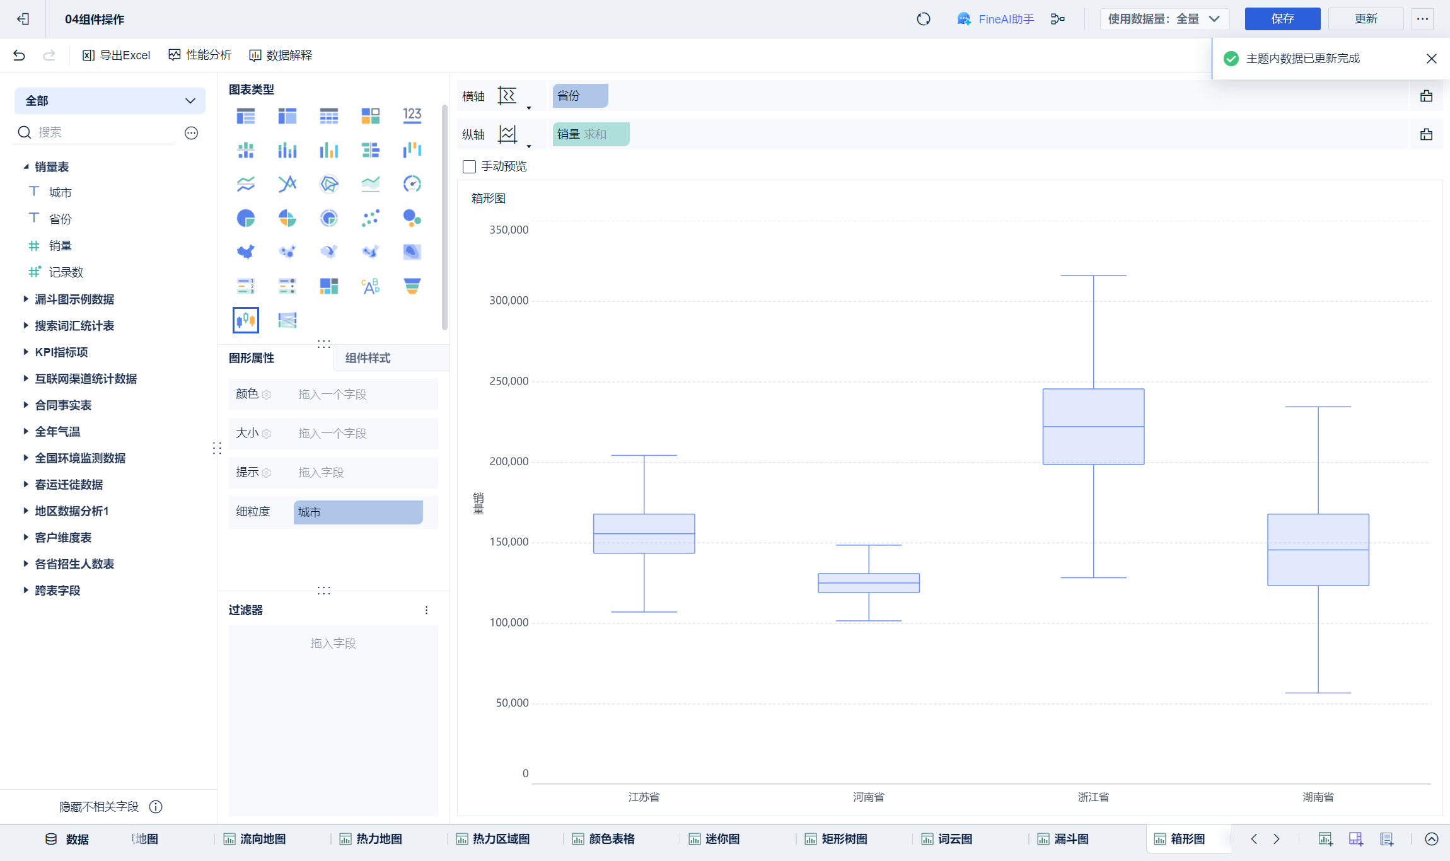Select the funnel chart type icon
Viewport: 1450px width, 861px height.
(x=412, y=286)
